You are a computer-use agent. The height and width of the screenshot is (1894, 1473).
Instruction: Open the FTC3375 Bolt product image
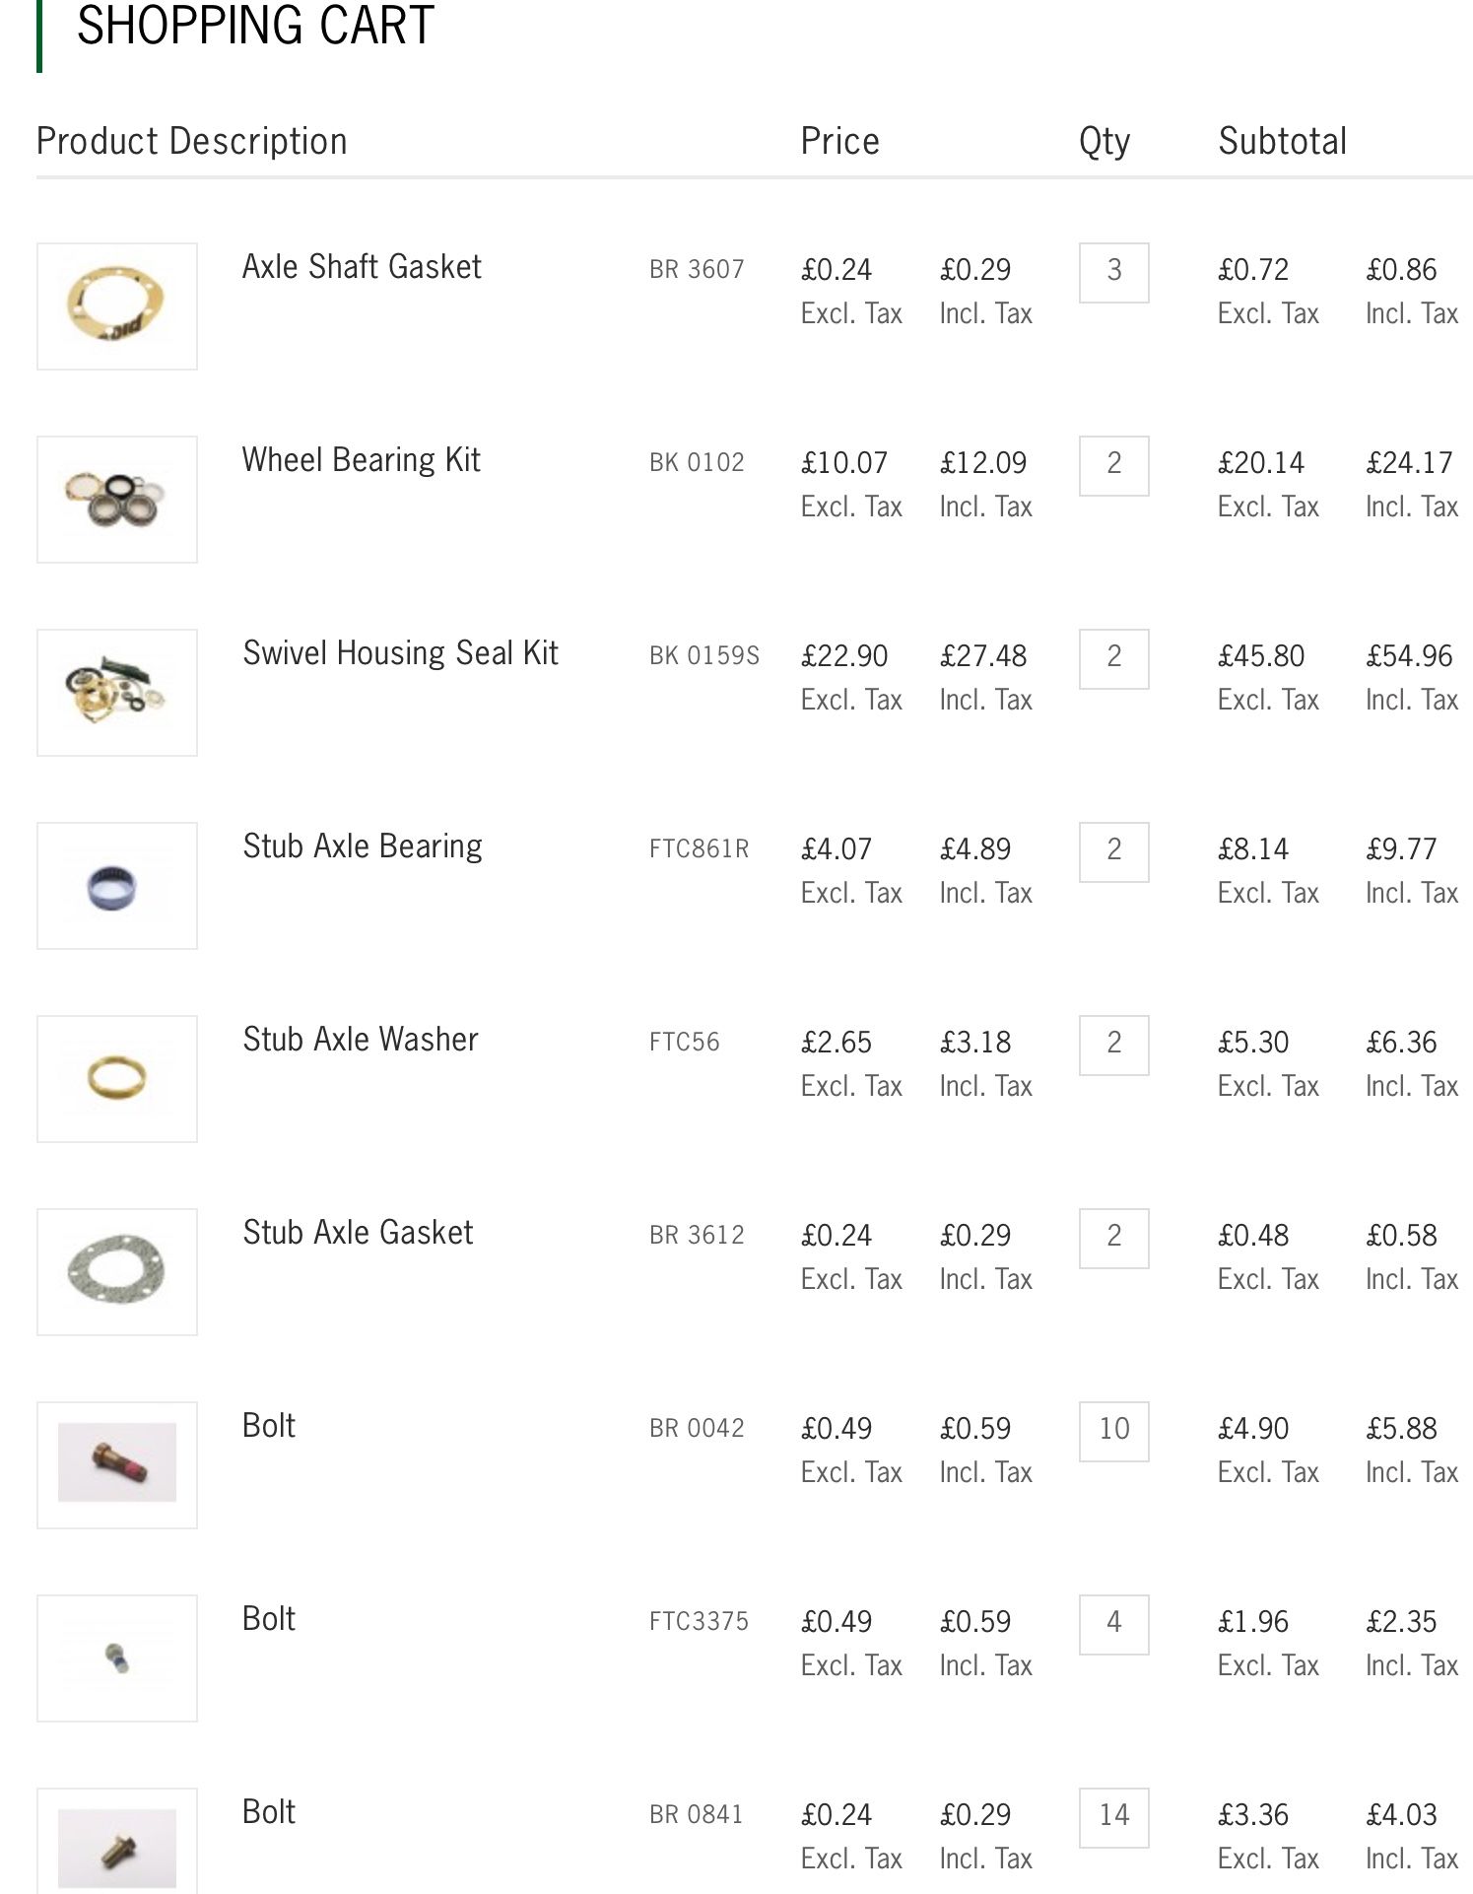tap(117, 1658)
